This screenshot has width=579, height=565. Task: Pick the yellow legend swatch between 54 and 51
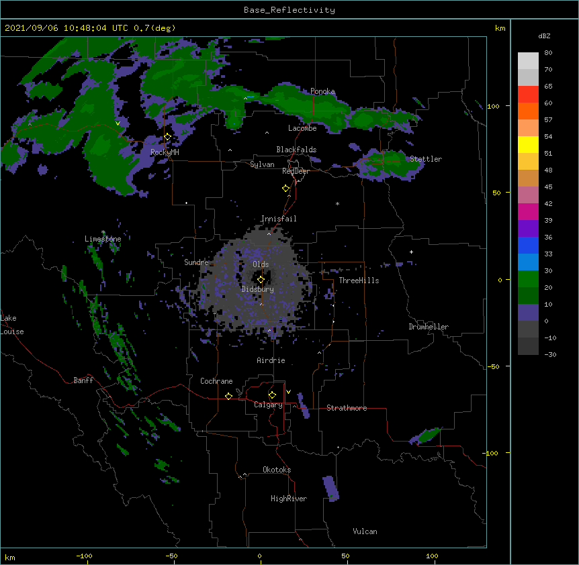528,144
